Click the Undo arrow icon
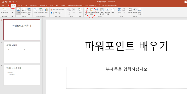Screen dimensions: 187x94 coord(6,2)
